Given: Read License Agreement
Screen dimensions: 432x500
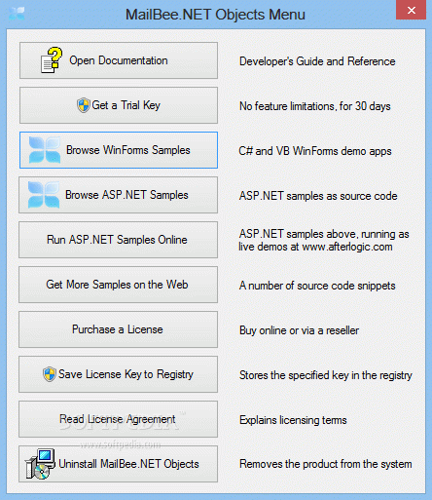Looking at the screenshot, I should coord(118,419).
